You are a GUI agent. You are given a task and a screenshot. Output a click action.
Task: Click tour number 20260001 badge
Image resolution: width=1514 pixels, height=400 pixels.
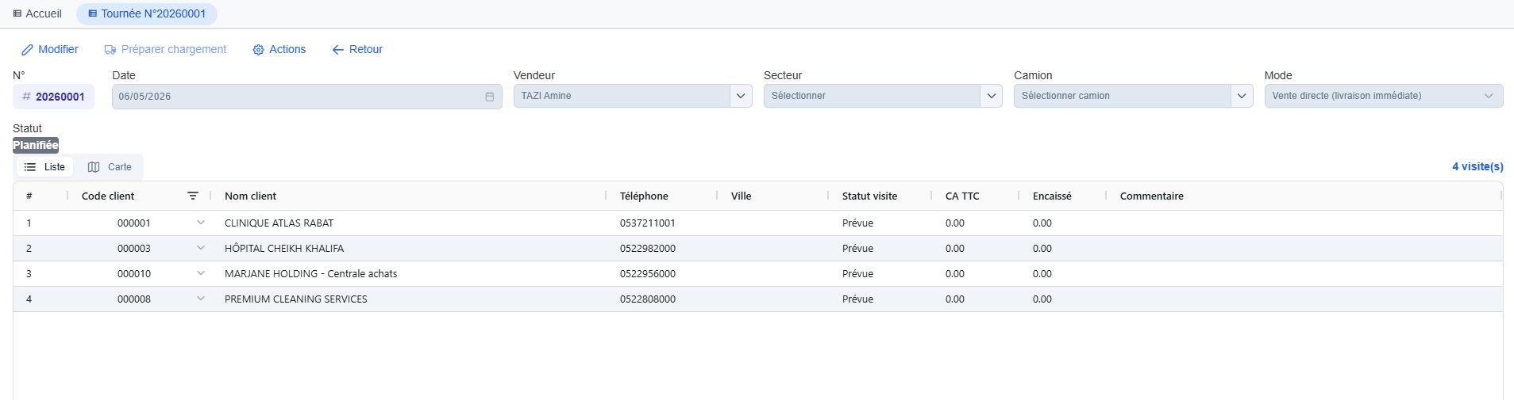pos(53,97)
